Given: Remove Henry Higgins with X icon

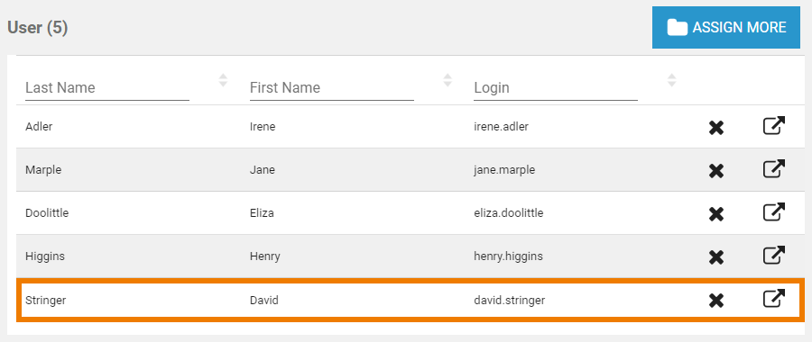Looking at the screenshot, I should (716, 257).
